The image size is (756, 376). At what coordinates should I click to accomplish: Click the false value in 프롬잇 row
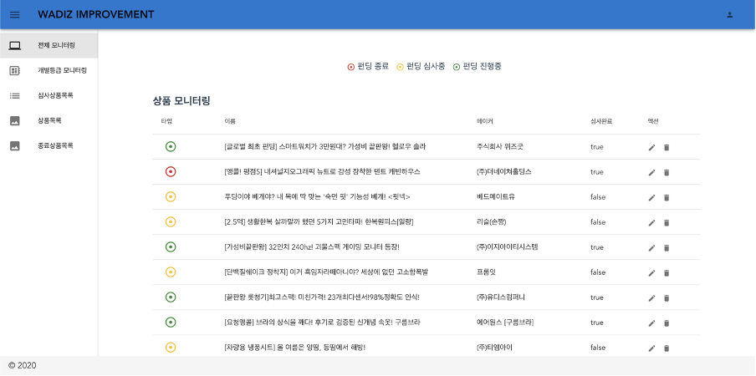click(598, 272)
